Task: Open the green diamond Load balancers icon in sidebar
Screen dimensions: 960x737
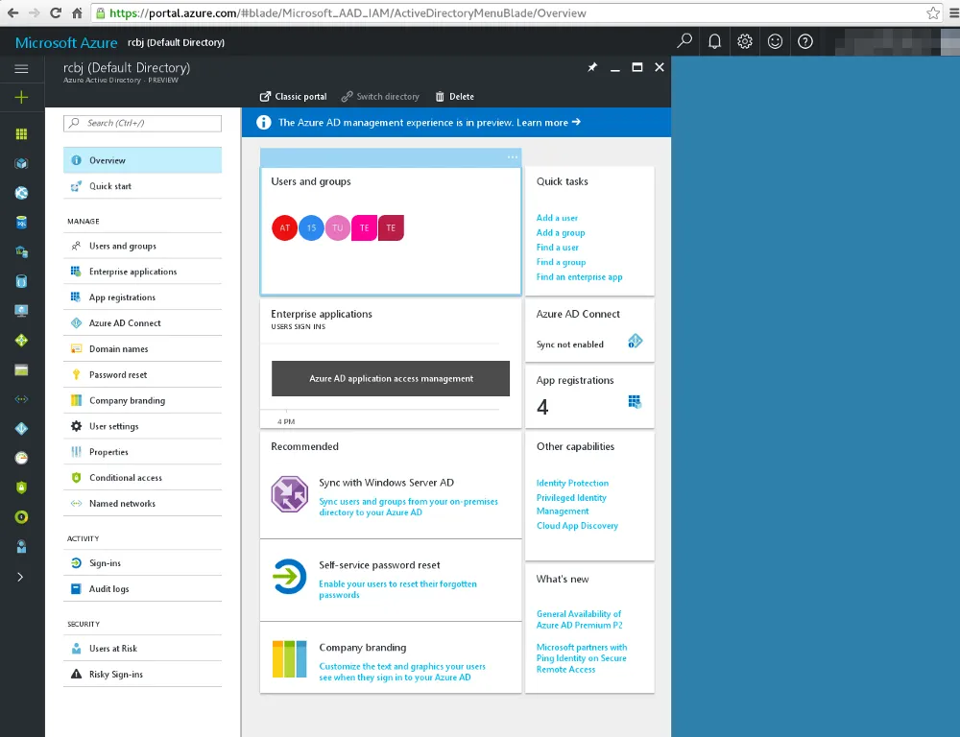Action: [21, 341]
